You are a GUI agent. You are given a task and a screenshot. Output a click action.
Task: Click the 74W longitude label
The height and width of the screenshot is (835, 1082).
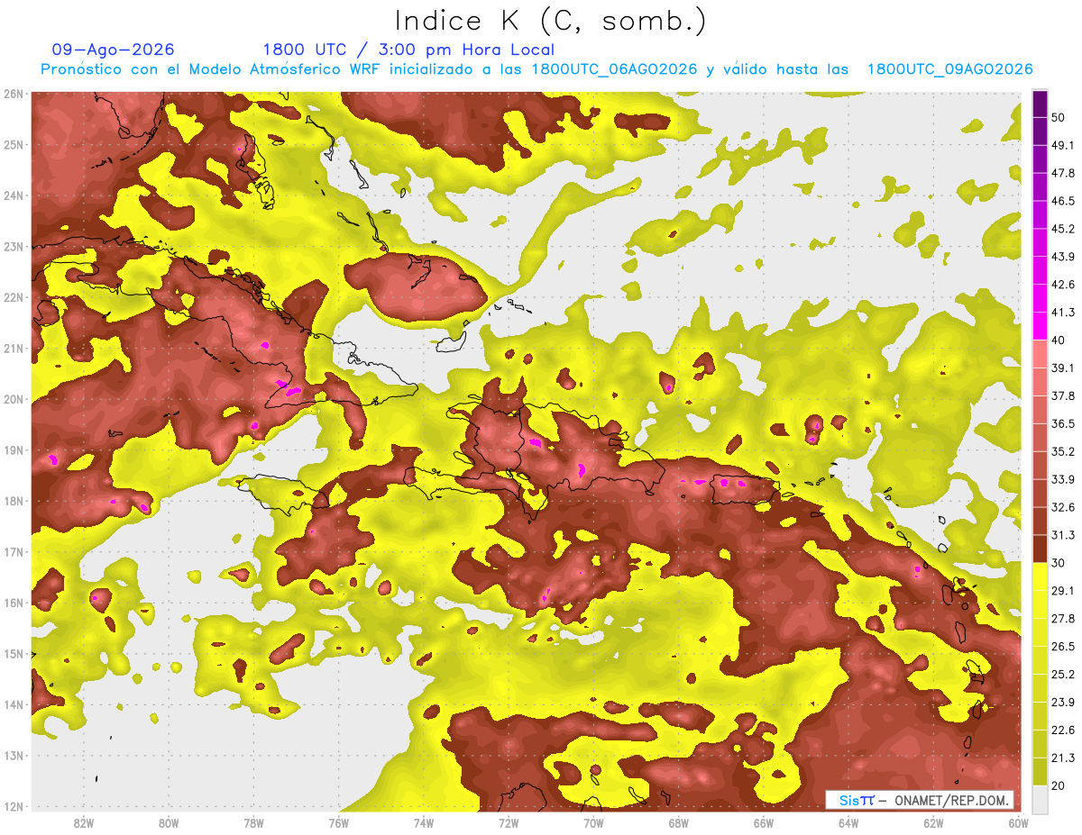pyautogui.click(x=424, y=823)
